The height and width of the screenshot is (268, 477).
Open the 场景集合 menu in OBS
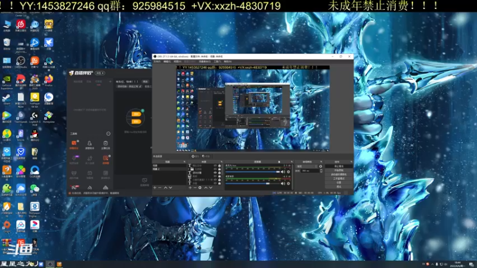tap(205, 61)
